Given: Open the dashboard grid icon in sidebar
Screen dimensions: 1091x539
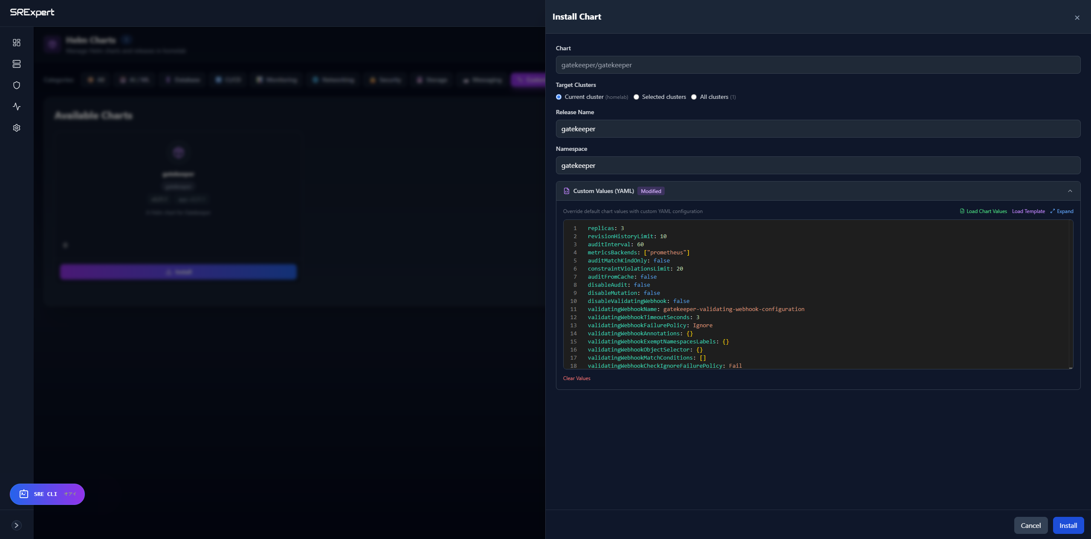Looking at the screenshot, I should [x=17, y=43].
